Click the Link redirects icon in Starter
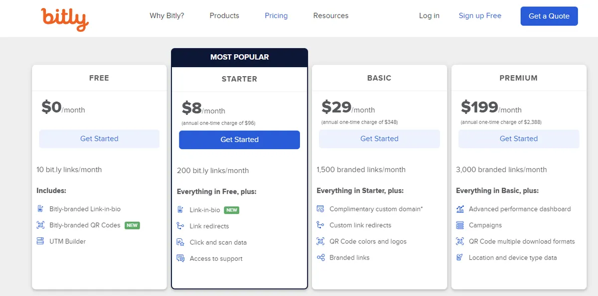This screenshot has height=296, width=598. point(180,226)
